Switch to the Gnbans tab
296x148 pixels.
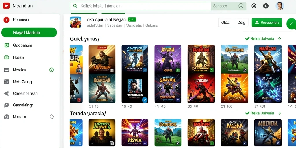(151, 25)
